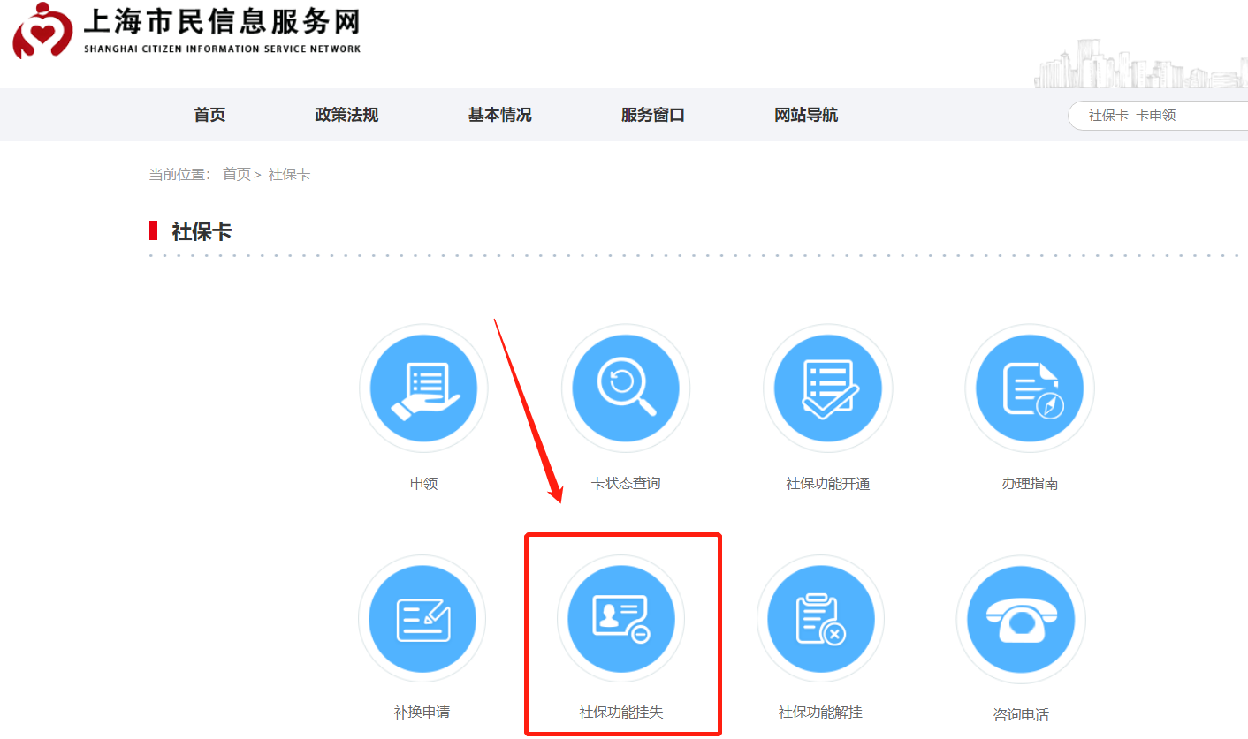Click the 申领 text label

tap(423, 484)
